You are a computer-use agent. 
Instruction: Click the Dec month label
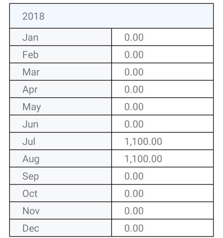pos(31,228)
